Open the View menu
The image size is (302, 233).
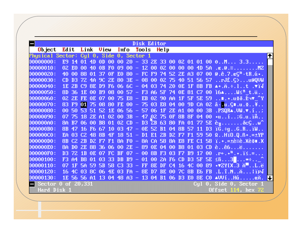(105, 50)
